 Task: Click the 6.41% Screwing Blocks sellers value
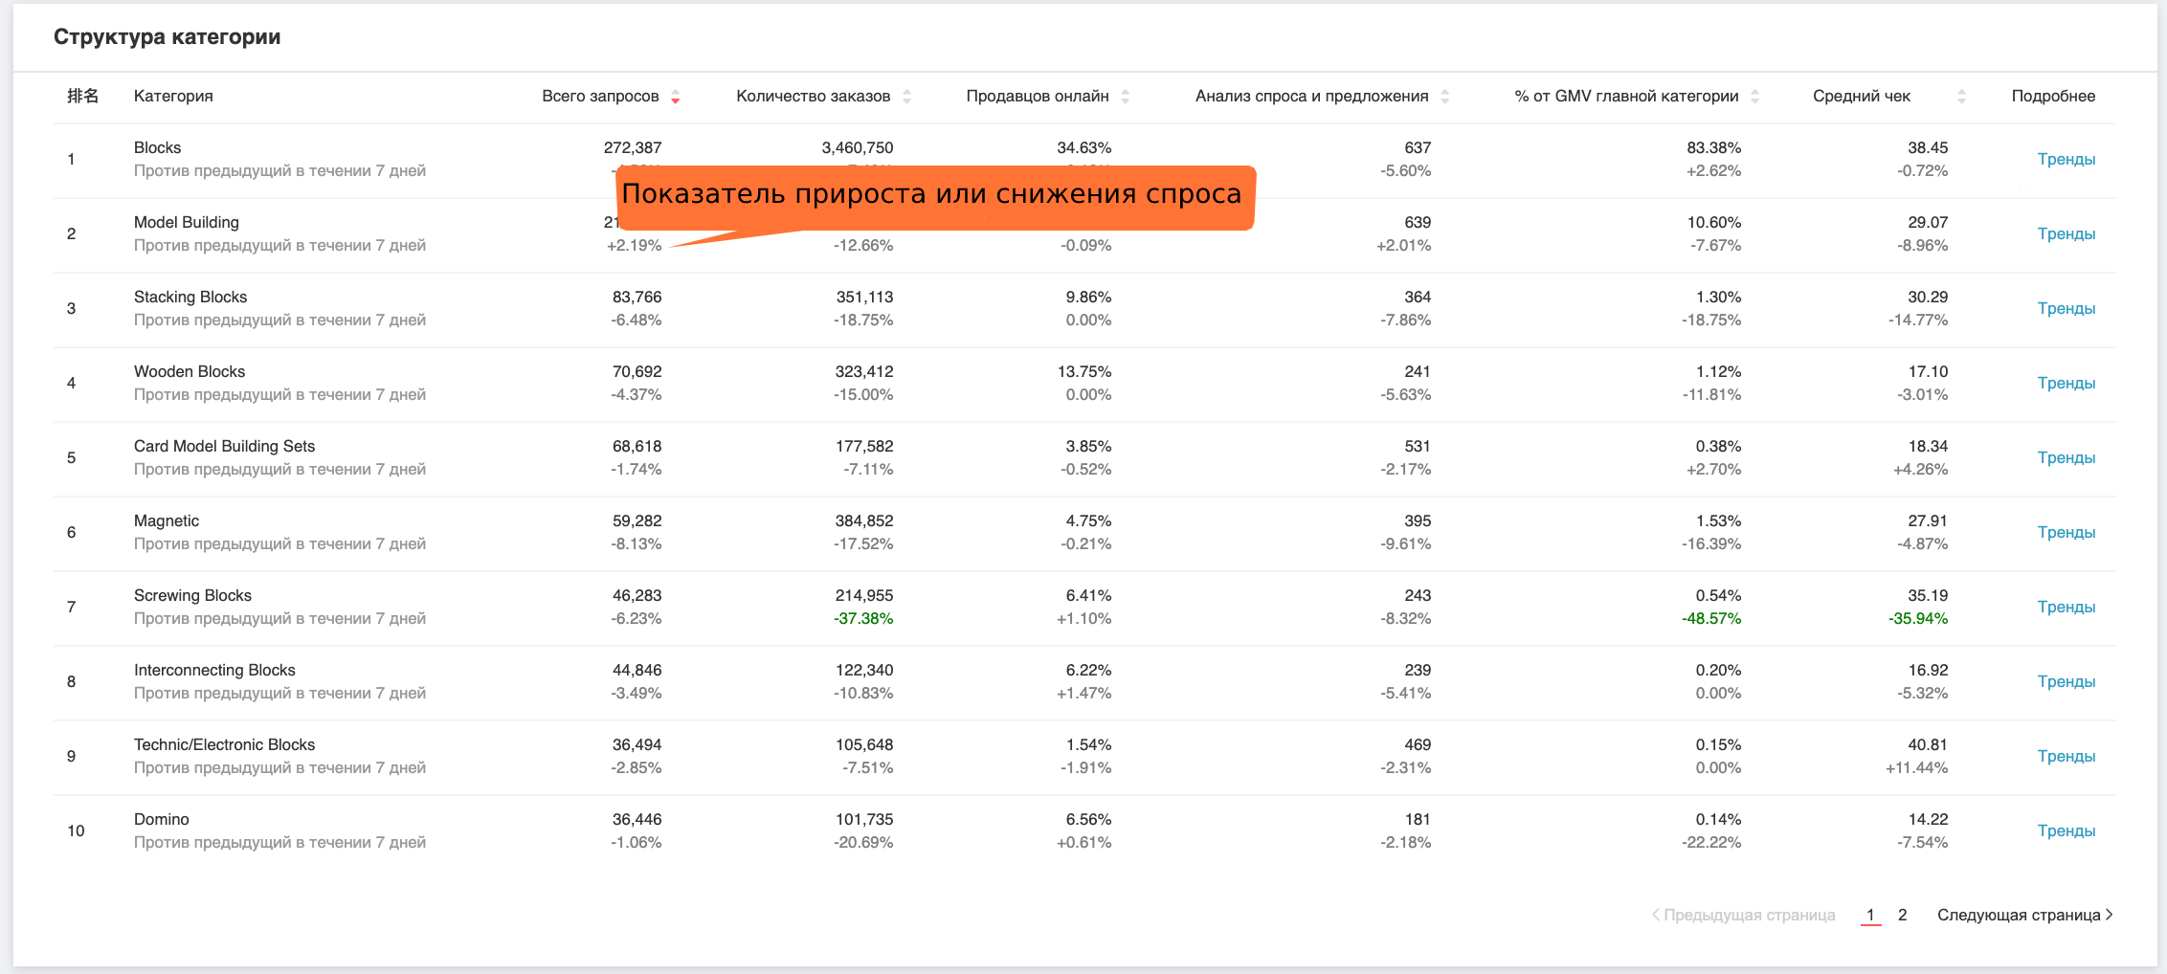[1089, 595]
